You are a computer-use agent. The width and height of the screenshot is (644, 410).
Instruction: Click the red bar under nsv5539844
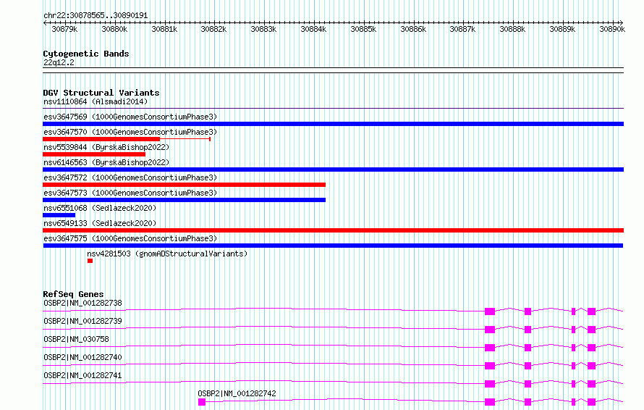click(x=94, y=154)
